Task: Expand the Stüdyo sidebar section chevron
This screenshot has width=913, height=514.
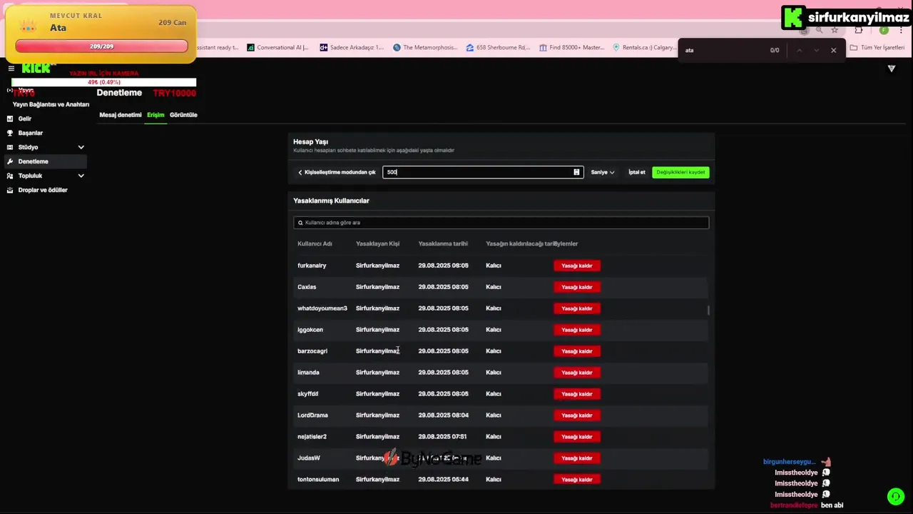Action: (81, 147)
